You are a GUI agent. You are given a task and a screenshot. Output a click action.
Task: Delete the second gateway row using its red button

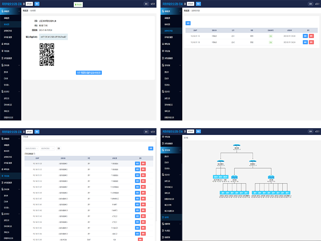311,42
